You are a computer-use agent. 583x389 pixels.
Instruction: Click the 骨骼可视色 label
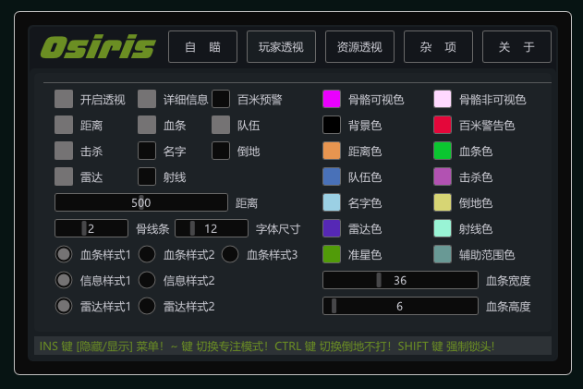coord(376,100)
